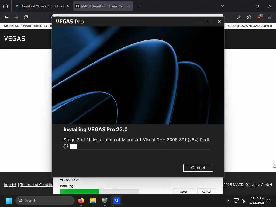This screenshot has width=276, height=207.
Task: Click the "Installing..." status in download manager
Action: 68,186
